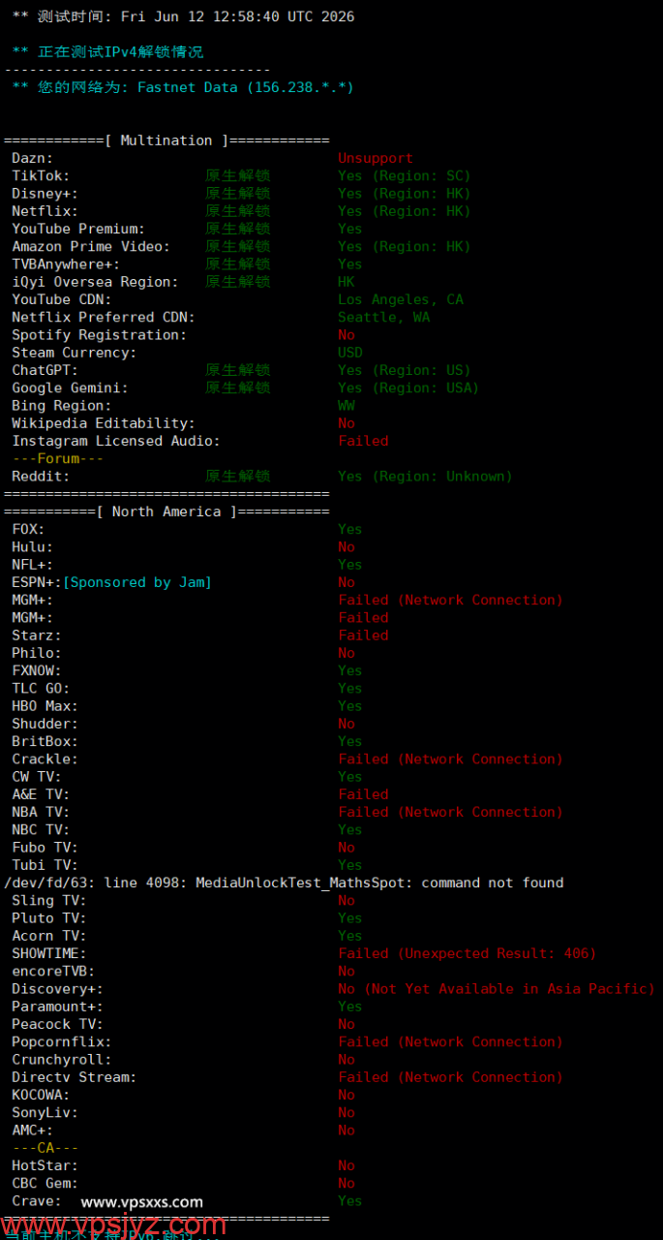The image size is (663, 1240).
Task: Click the 'SonyLiv:' label
Action: (x=45, y=1112)
